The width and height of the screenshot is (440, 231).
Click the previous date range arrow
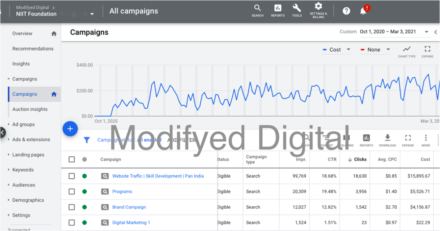tap(436, 32)
